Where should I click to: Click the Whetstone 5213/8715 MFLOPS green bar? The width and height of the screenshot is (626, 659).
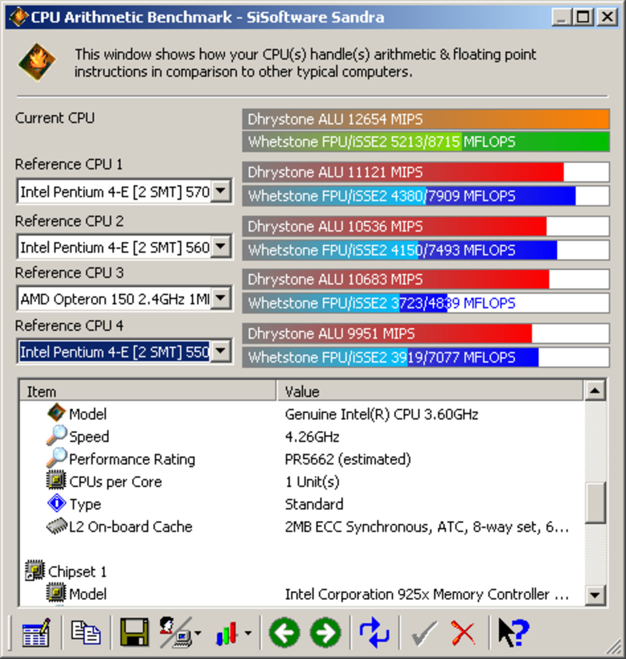(x=425, y=141)
